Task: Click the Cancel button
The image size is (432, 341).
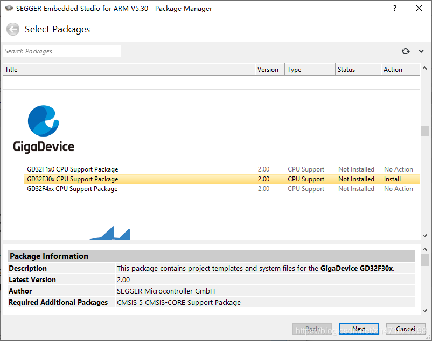Action: [x=406, y=329]
